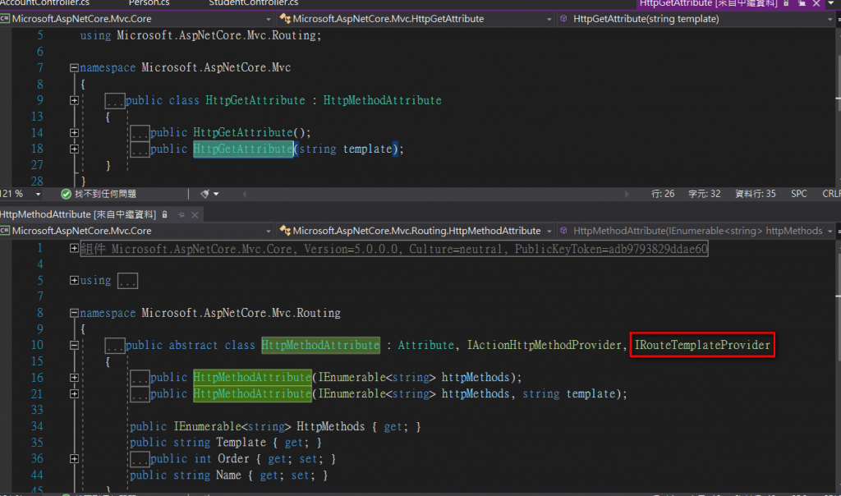Click C# project icon in upper navigation bar
This screenshot has width=841, height=496.
tap(5, 19)
